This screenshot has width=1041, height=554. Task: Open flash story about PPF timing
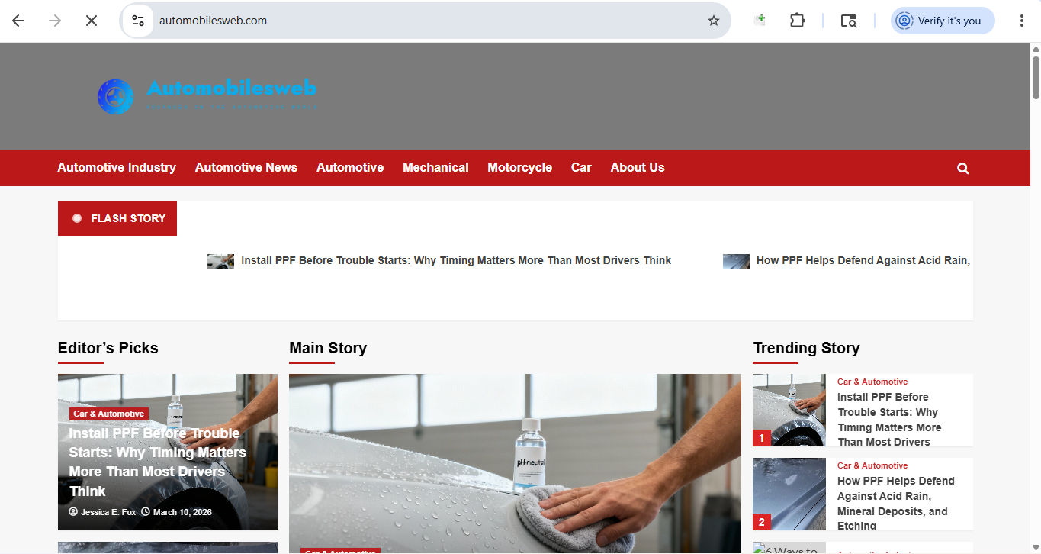[456, 260]
